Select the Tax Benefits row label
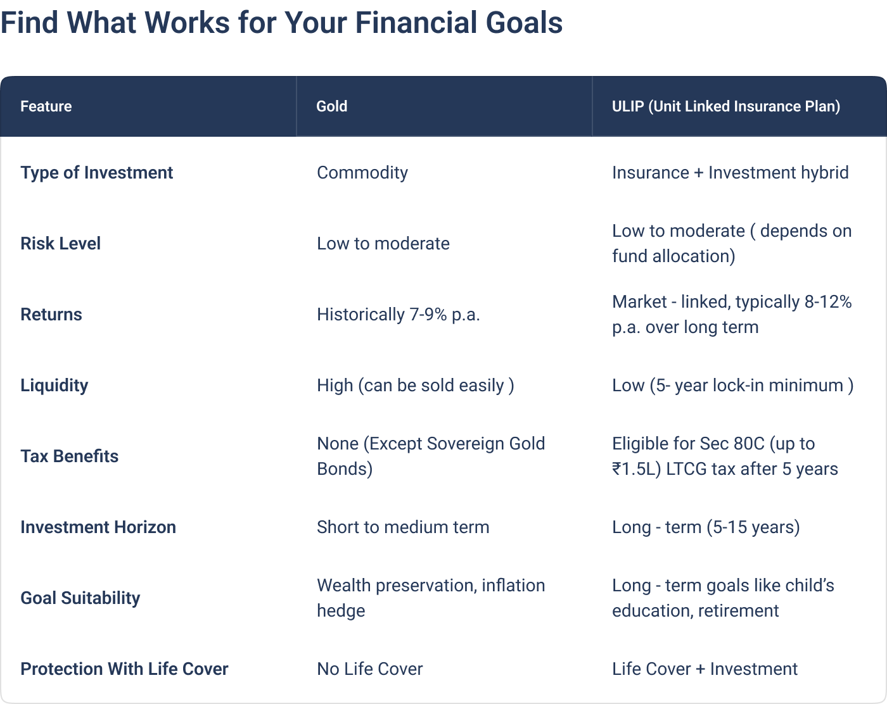Viewport: 887px width, 704px height. click(x=69, y=456)
